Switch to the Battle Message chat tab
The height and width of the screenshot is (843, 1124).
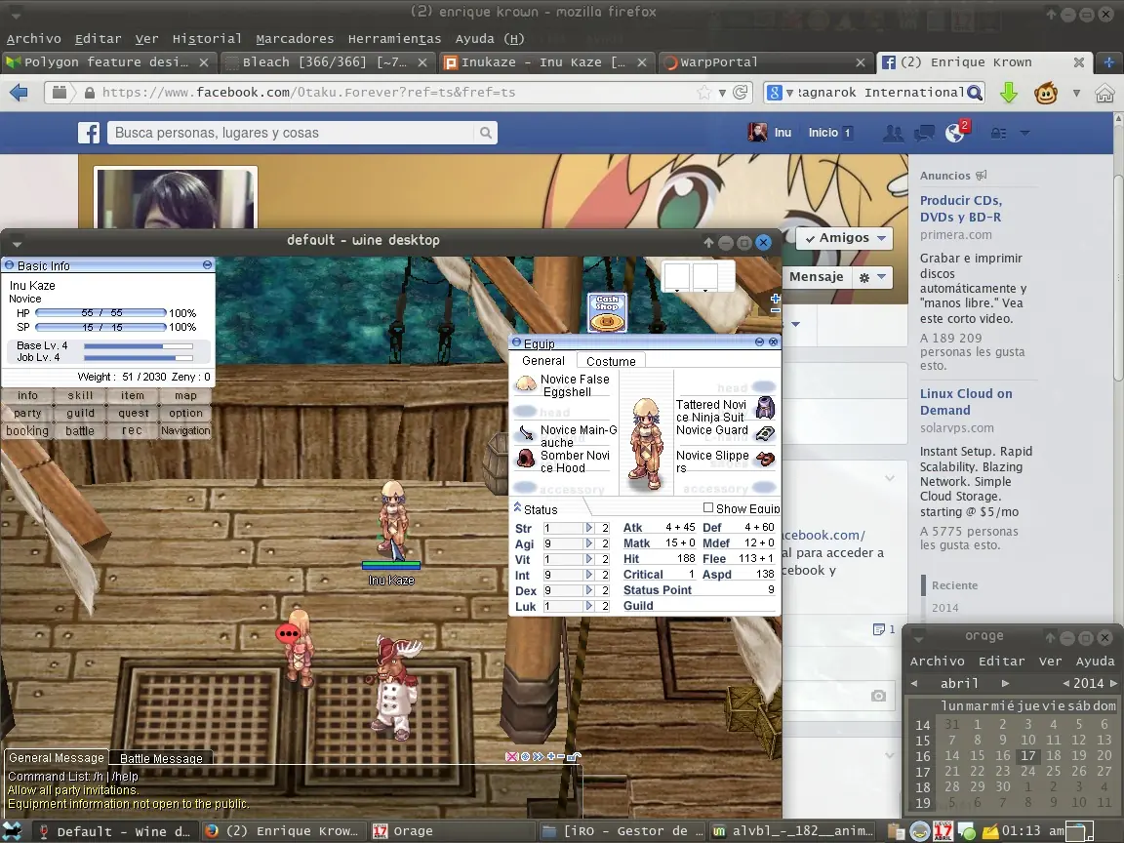pyautogui.click(x=161, y=758)
